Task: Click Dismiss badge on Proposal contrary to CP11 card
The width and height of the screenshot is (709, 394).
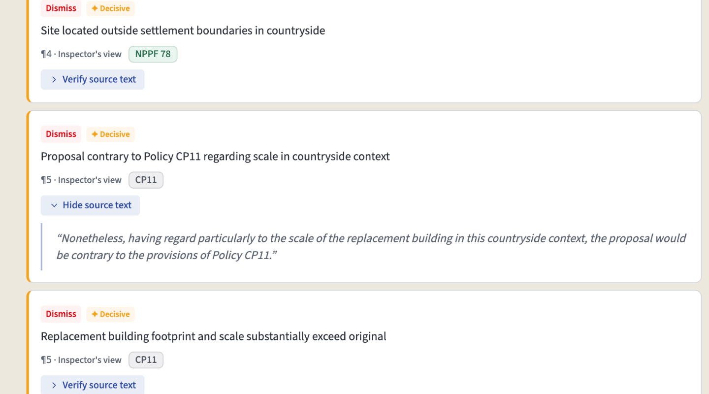Action: tap(61, 134)
